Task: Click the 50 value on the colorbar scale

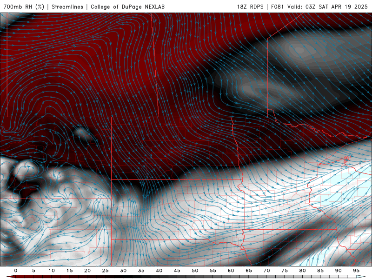Action: click(x=195, y=271)
